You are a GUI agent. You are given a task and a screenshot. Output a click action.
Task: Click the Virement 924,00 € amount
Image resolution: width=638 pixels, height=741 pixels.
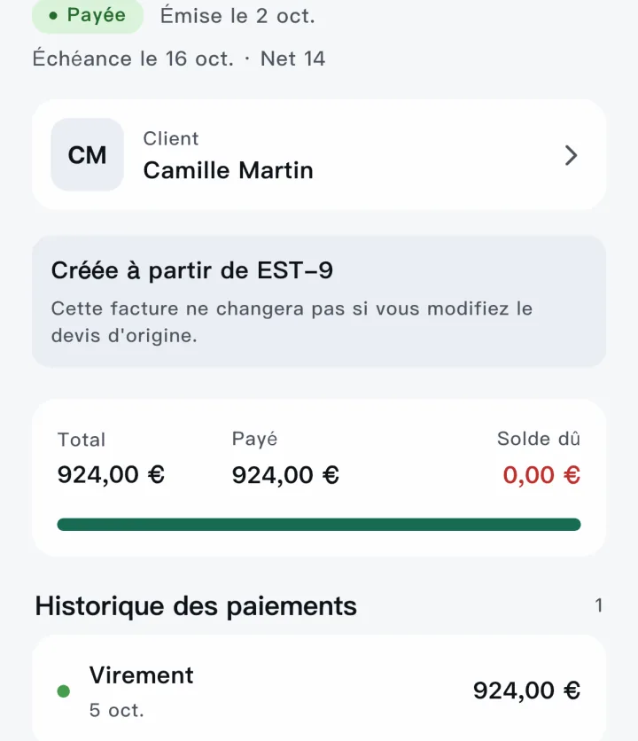[527, 690]
